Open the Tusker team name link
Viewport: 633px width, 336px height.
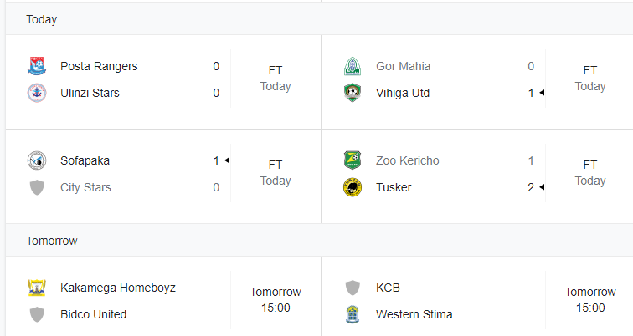click(394, 187)
